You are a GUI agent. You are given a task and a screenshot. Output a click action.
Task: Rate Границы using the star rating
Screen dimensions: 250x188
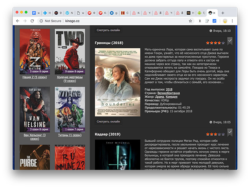pyautogui.click(x=215, y=42)
